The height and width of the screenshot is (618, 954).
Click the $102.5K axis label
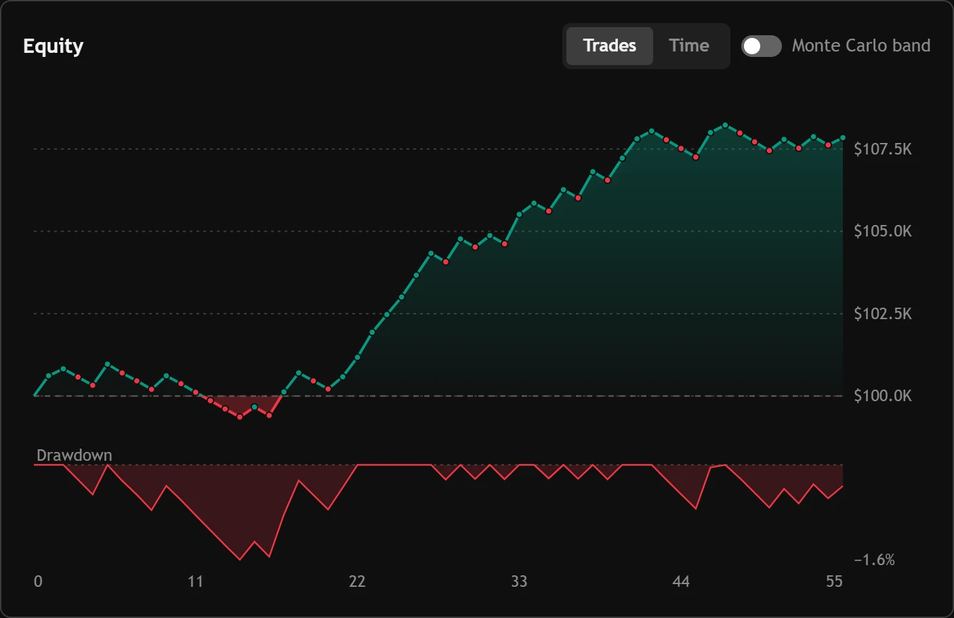[882, 314]
